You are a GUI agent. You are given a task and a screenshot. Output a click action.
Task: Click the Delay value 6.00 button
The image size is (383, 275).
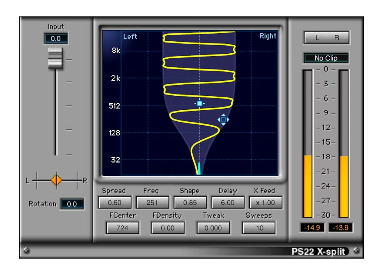[x=228, y=202]
